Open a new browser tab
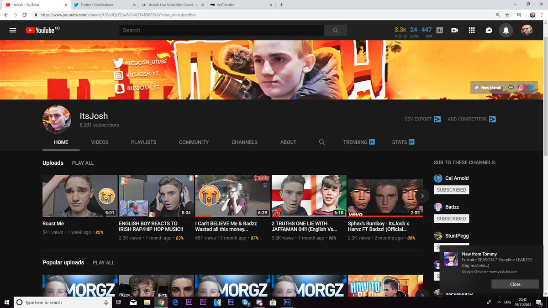The width and height of the screenshot is (548, 308). (x=281, y=5)
